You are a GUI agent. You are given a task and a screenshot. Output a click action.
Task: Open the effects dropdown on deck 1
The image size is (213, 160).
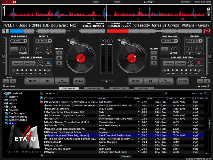(50, 41)
